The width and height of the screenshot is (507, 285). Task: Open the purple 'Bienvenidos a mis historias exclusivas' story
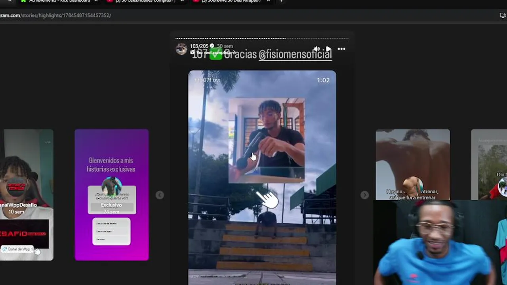tap(112, 195)
